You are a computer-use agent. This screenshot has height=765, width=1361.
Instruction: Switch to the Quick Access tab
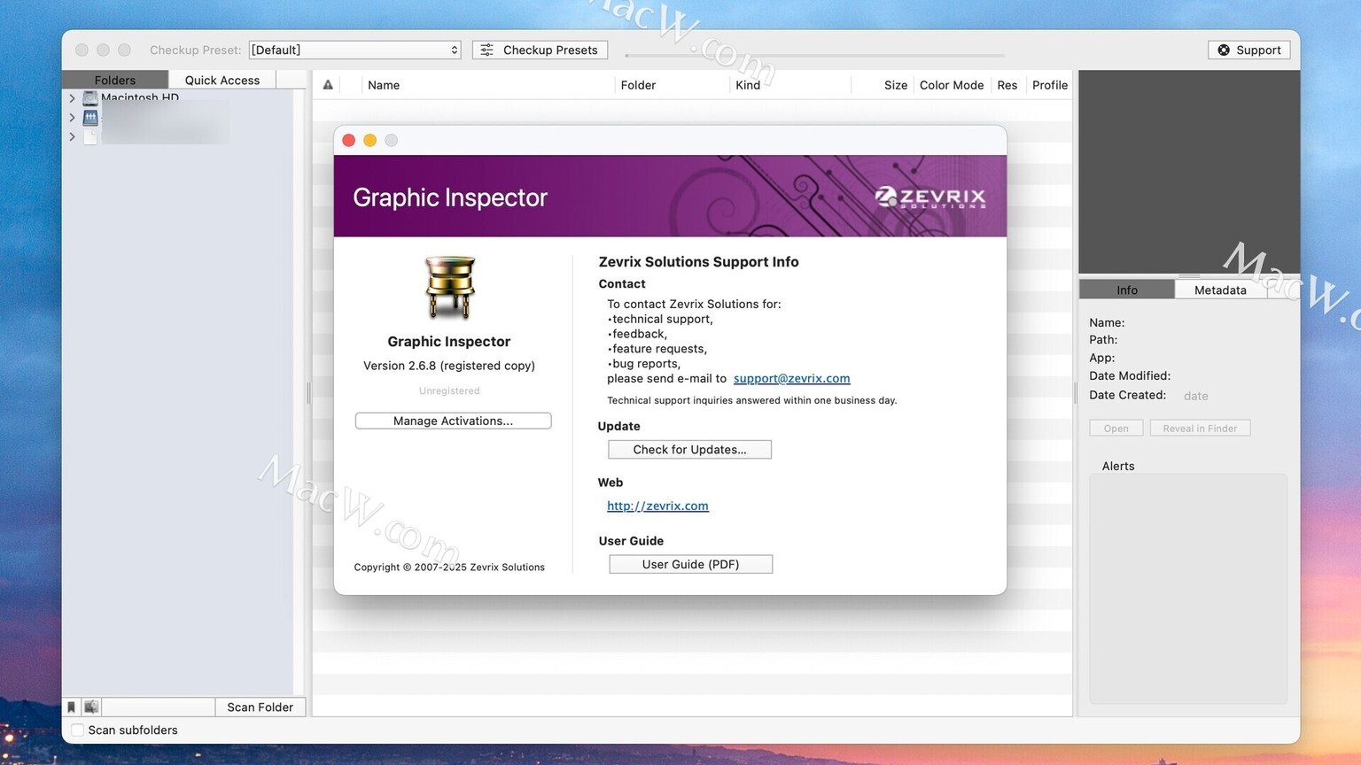pyautogui.click(x=222, y=80)
